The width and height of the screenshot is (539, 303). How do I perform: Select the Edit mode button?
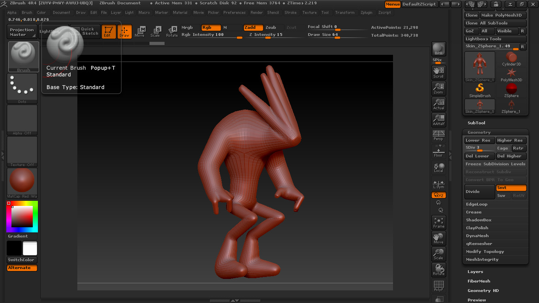(x=109, y=32)
